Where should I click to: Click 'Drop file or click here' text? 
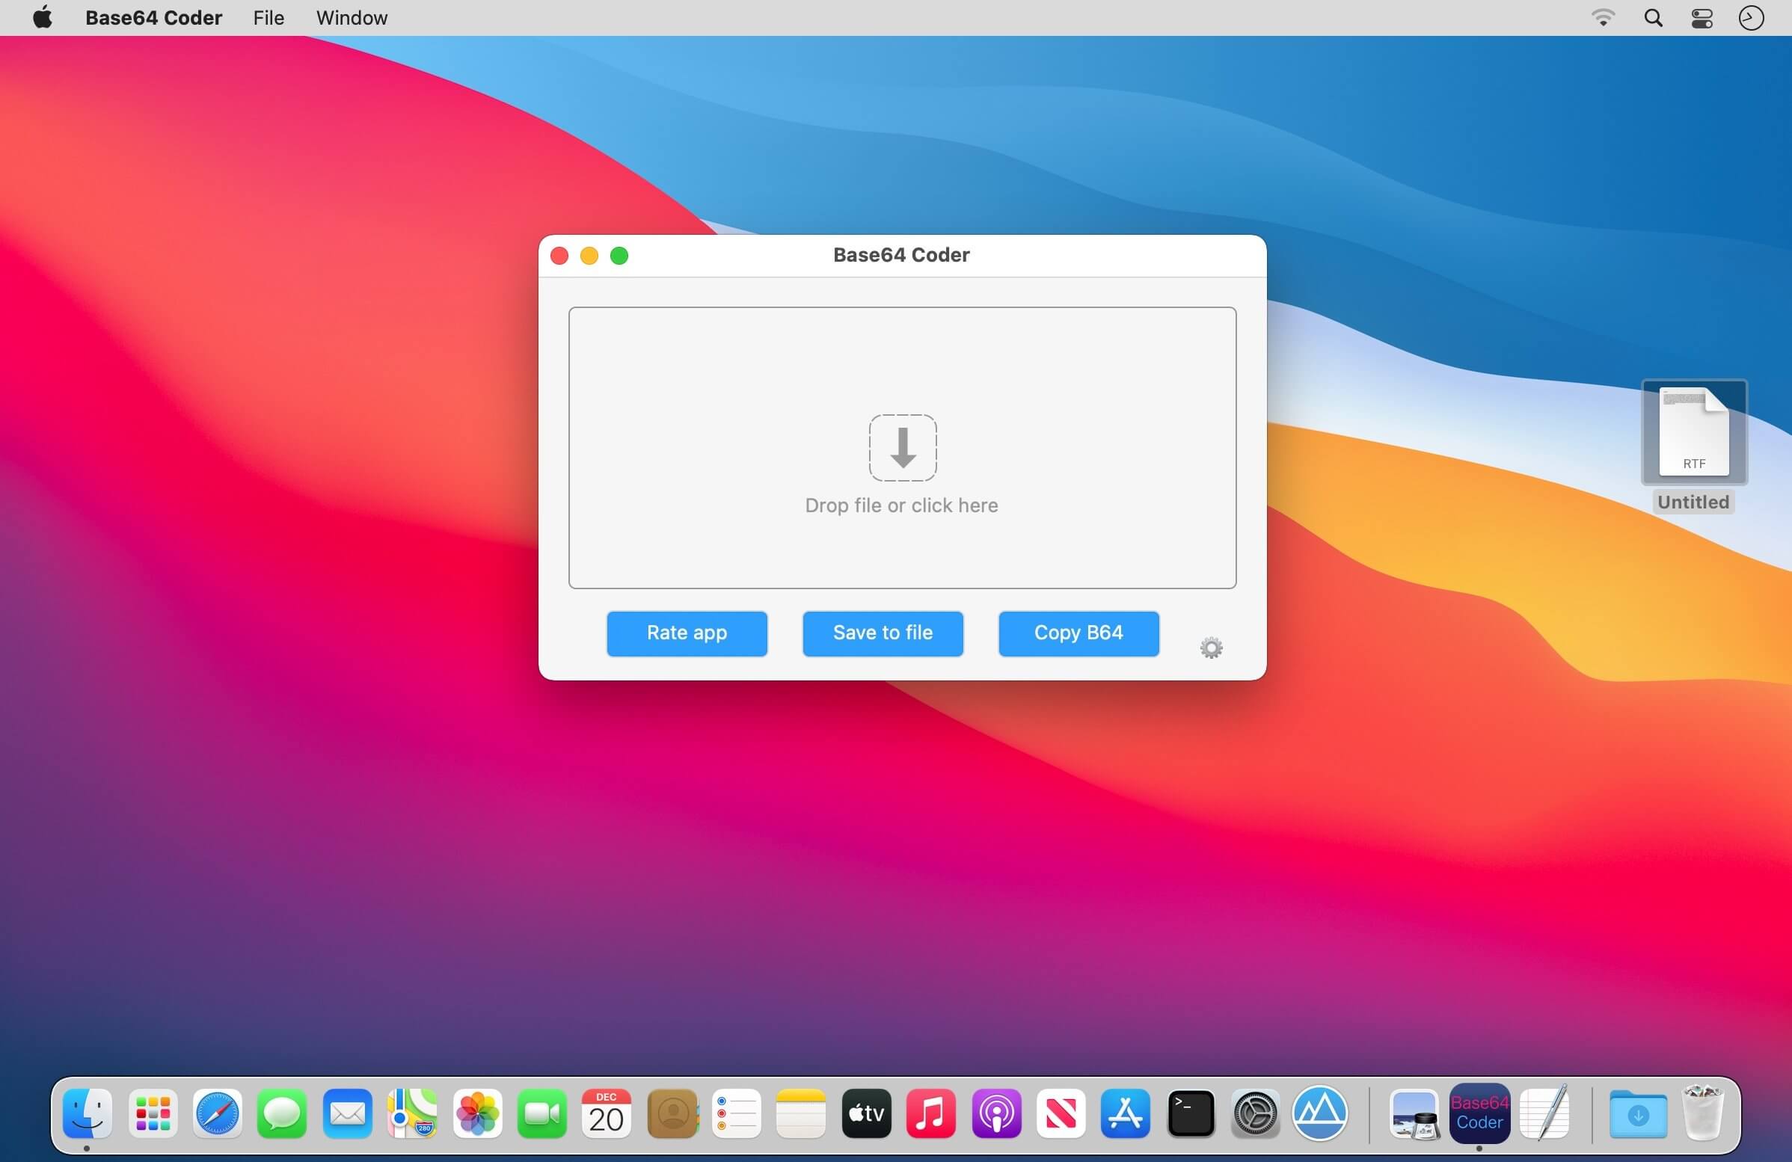pos(901,505)
